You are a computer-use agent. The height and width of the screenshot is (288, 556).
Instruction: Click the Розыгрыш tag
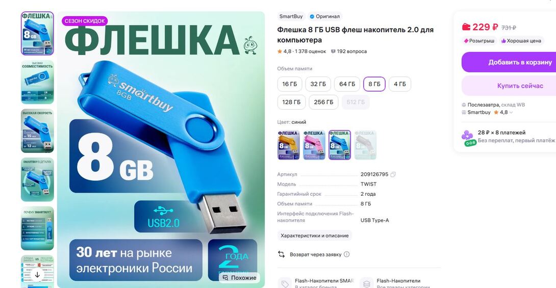coord(478,41)
